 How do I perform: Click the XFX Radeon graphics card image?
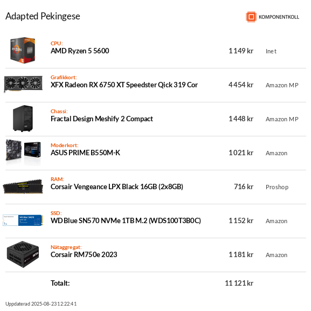coord(23,84)
